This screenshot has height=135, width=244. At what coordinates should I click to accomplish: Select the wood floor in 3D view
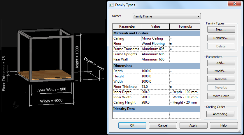(45, 74)
